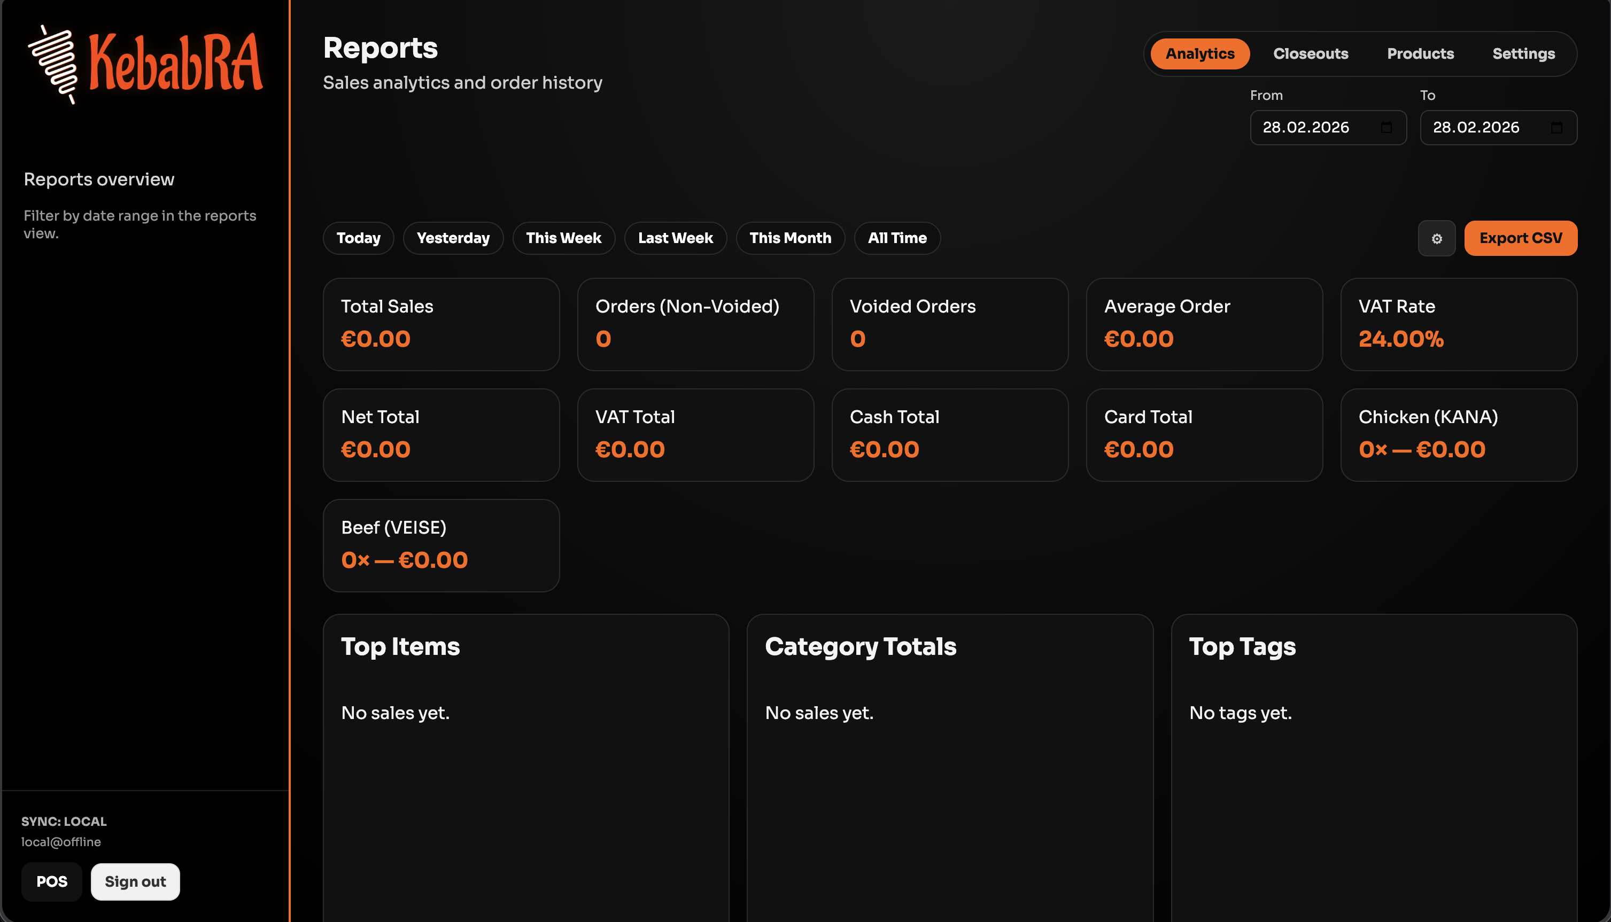Click the Total Sales stat card

tap(441, 324)
